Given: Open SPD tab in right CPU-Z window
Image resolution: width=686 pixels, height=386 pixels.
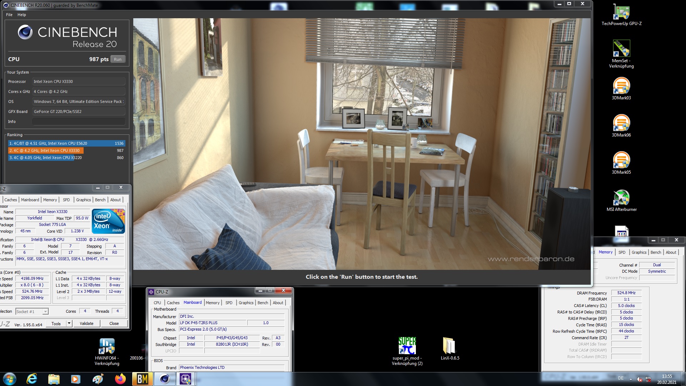Looking at the screenshot, I should coord(622,252).
